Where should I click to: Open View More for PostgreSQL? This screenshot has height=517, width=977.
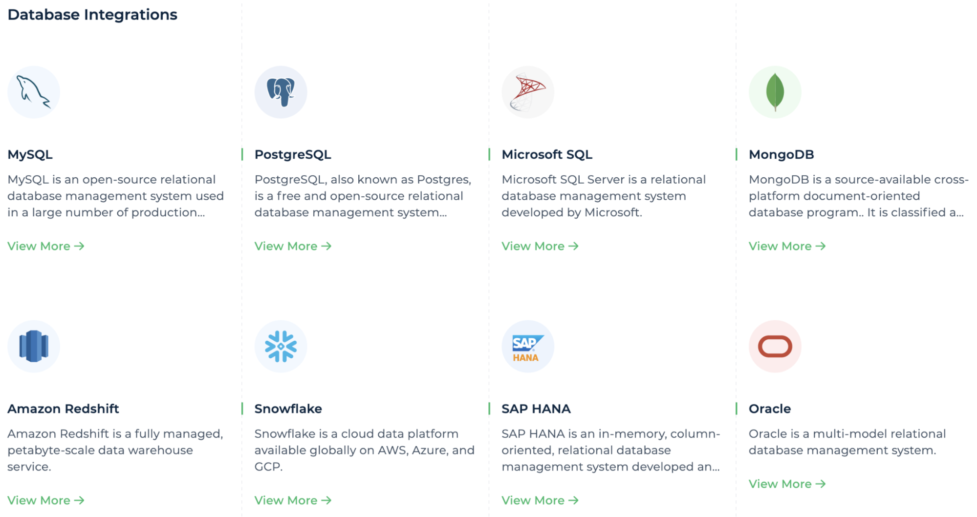[x=292, y=246]
